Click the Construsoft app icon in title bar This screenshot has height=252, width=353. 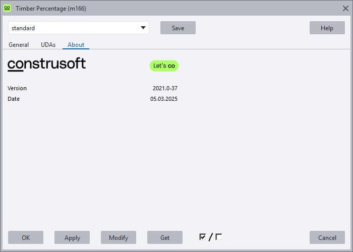click(7, 9)
